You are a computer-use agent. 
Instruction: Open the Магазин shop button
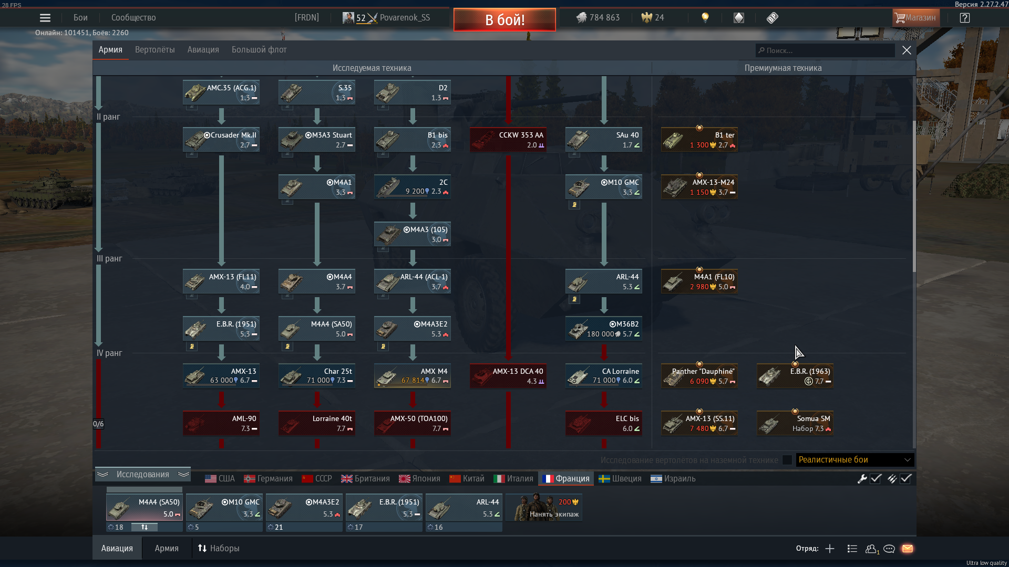(915, 18)
